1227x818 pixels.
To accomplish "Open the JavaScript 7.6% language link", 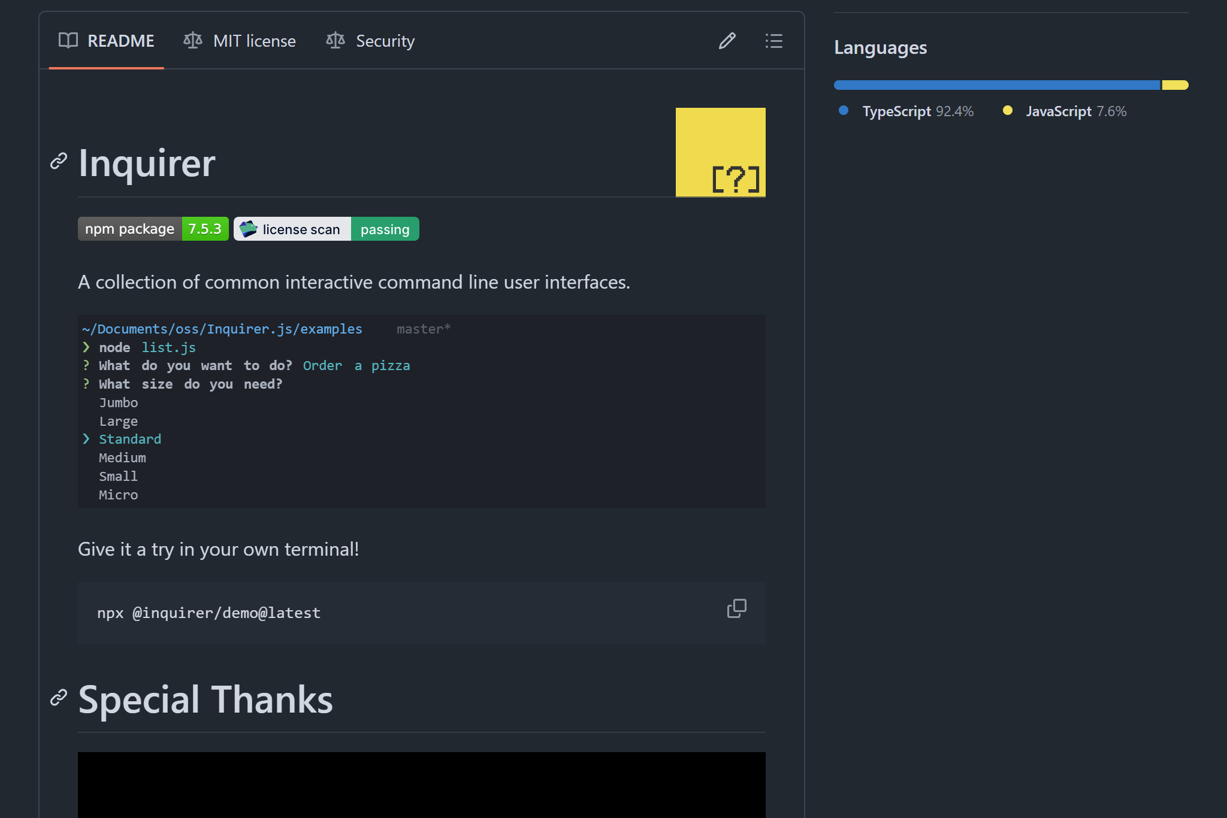I will pos(1076,111).
